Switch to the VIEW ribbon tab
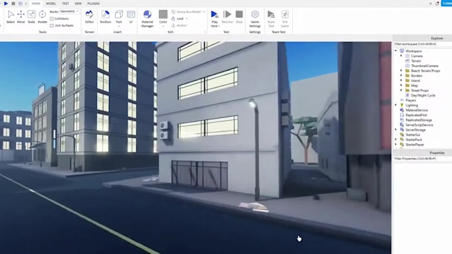 (x=78, y=3)
